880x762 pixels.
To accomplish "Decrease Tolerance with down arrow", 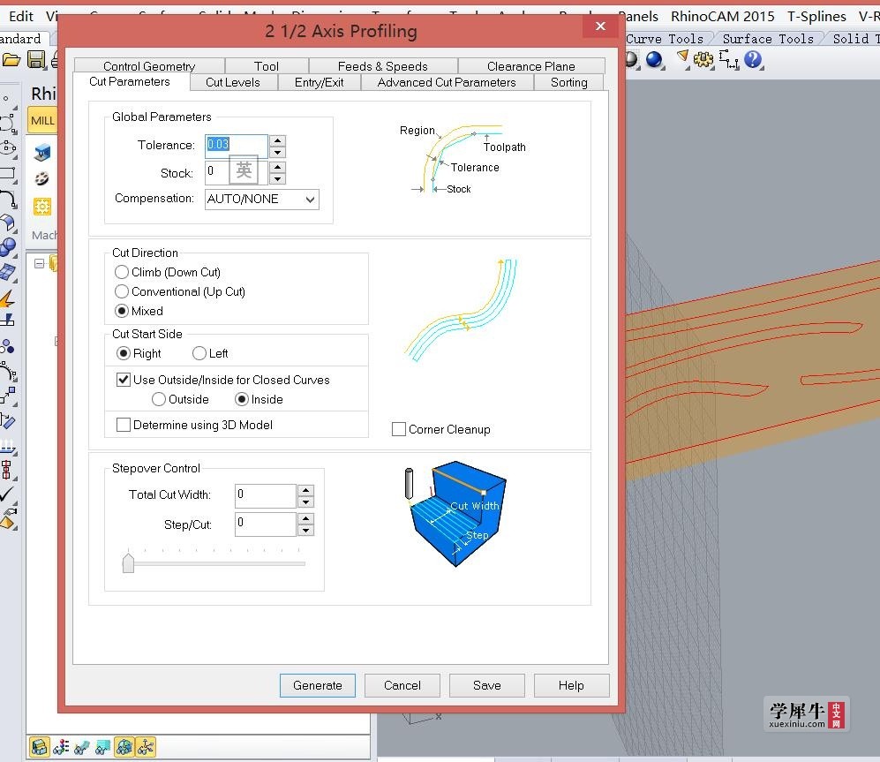I will (277, 152).
